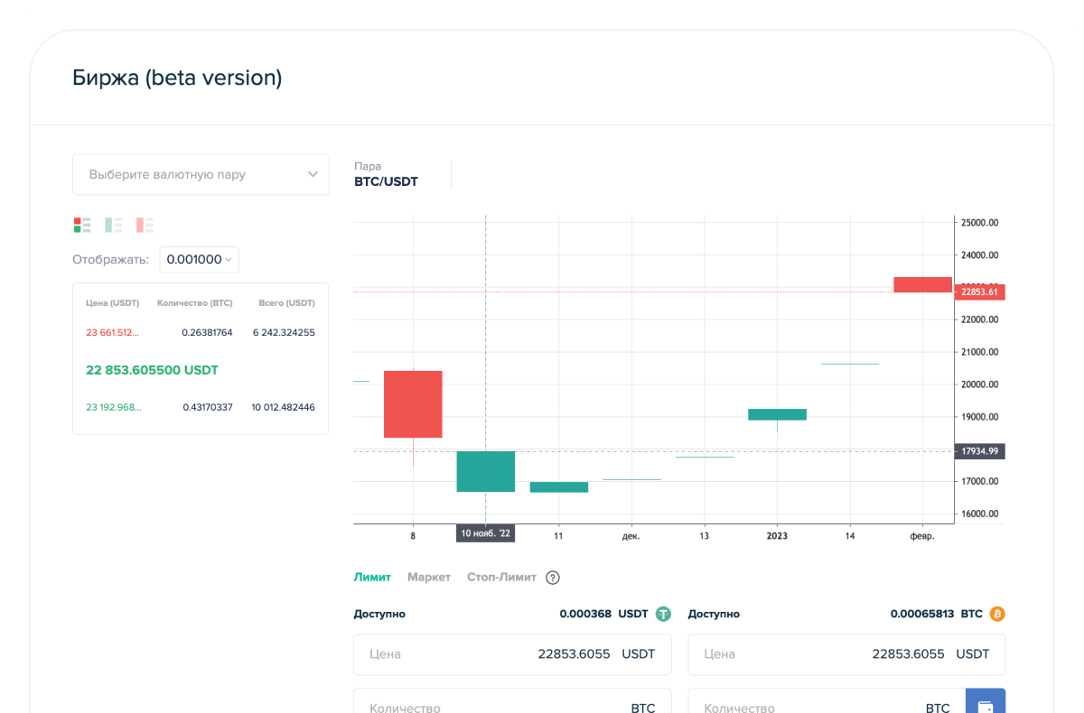
Task: Focus the buy price field in USDT
Action: click(512, 654)
